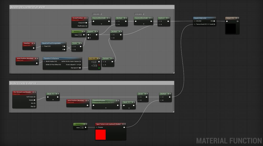Image resolution: width=263 pixels, height=146 pixels.
Task: Click the UVs output pin on ScaleUVsByCenter
Action: click(x=214, y=21)
